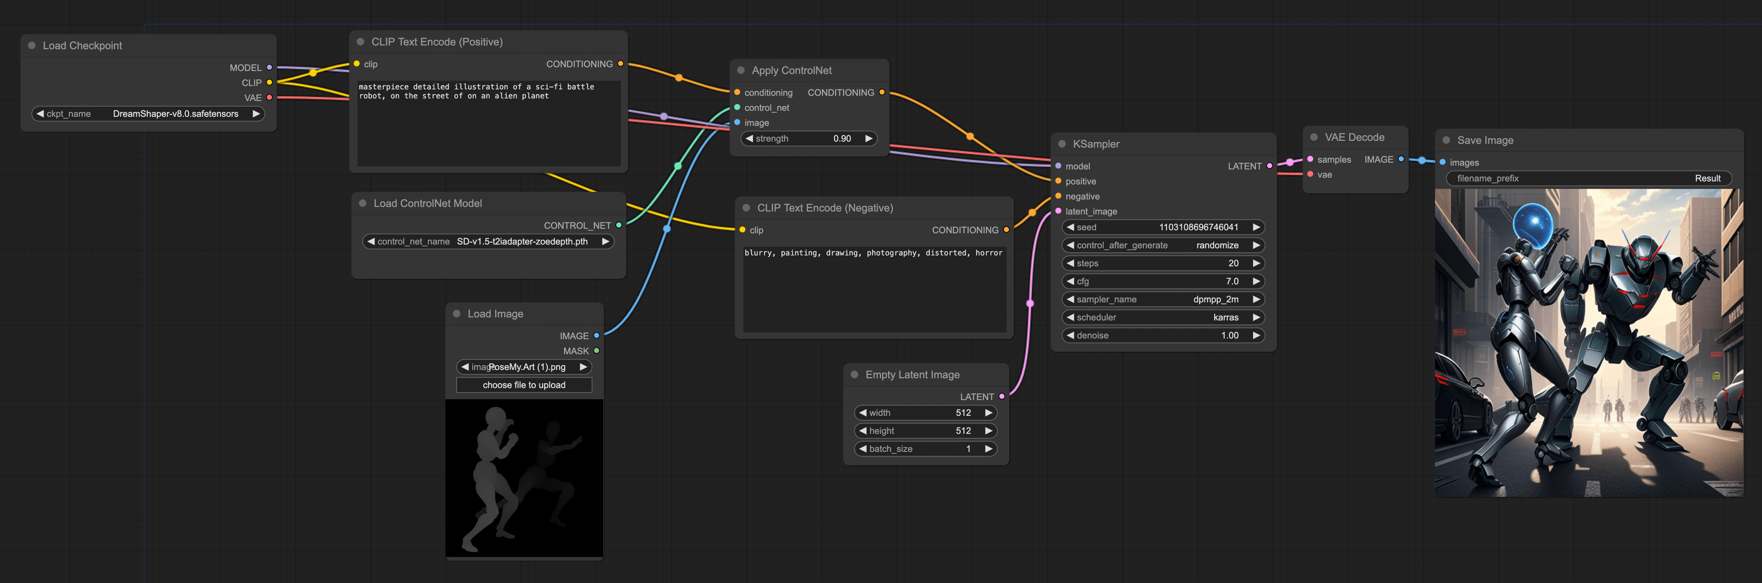
Task: Click LATENT output socket on Empty Latent Image
Action: click(1001, 396)
